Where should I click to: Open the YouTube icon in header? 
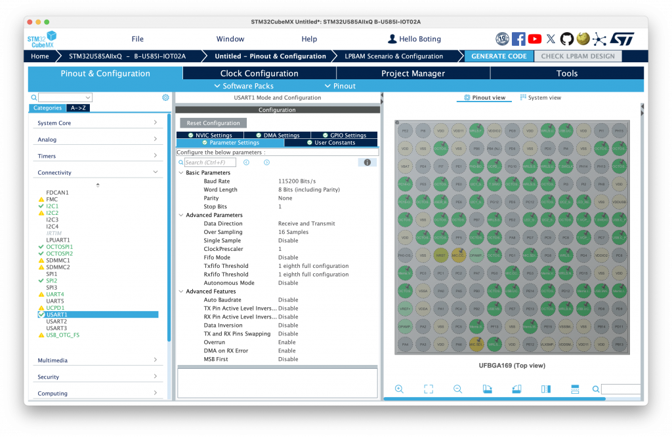click(x=534, y=39)
